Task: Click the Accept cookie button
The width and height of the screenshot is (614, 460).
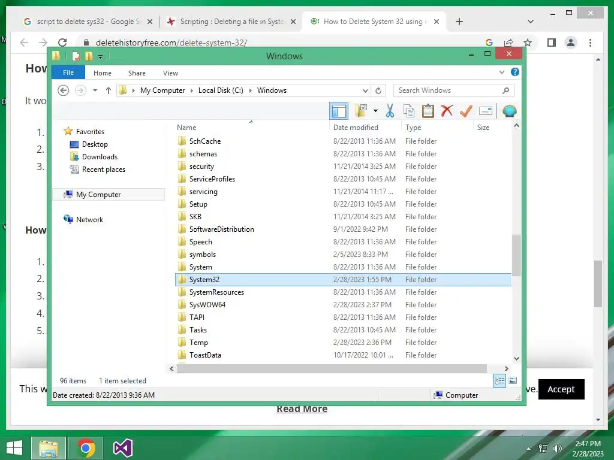Action: tap(561, 389)
